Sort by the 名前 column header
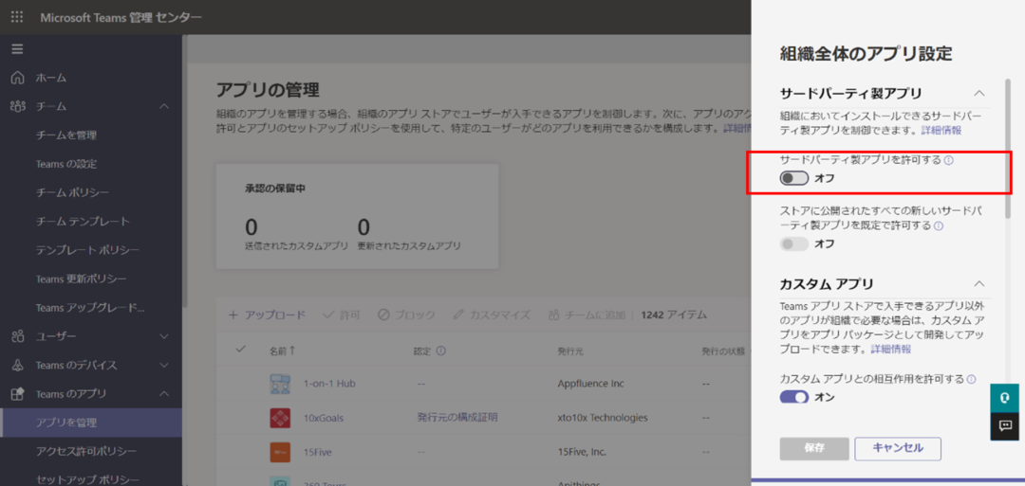The image size is (1025, 486). (x=283, y=351)
